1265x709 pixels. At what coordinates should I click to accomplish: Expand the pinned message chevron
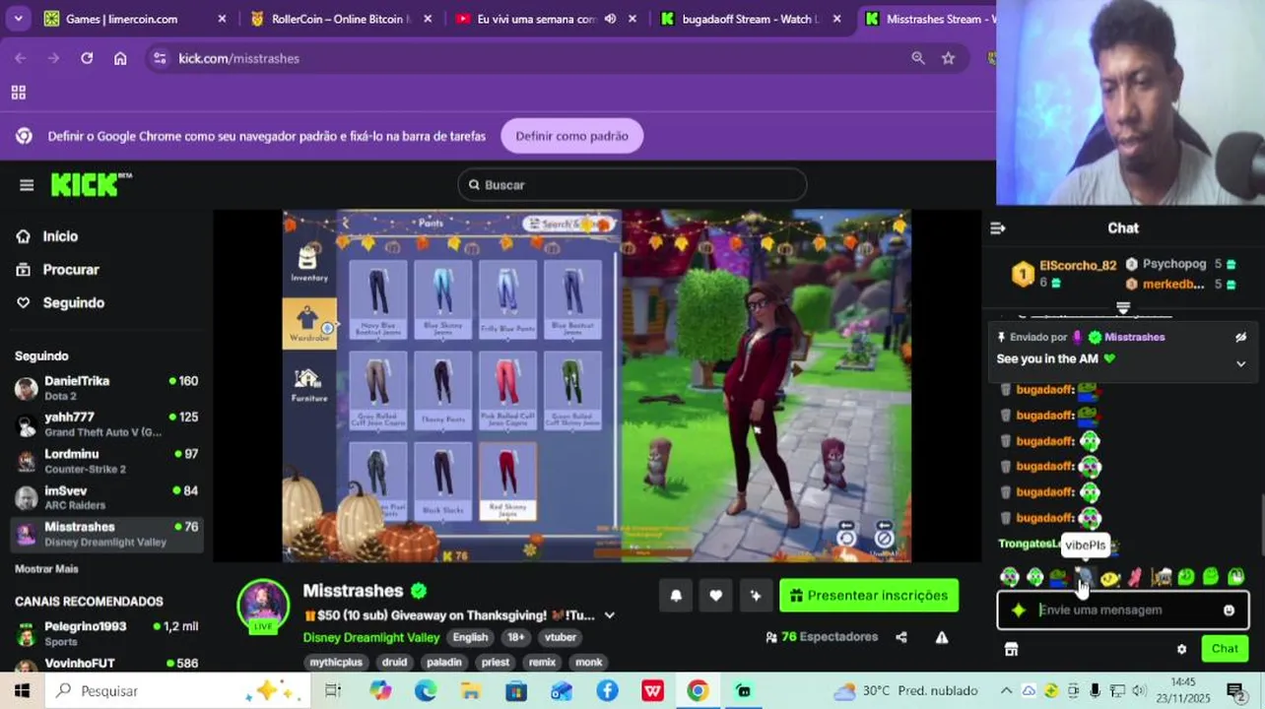pyautogui.click(x=1241, y=363)
